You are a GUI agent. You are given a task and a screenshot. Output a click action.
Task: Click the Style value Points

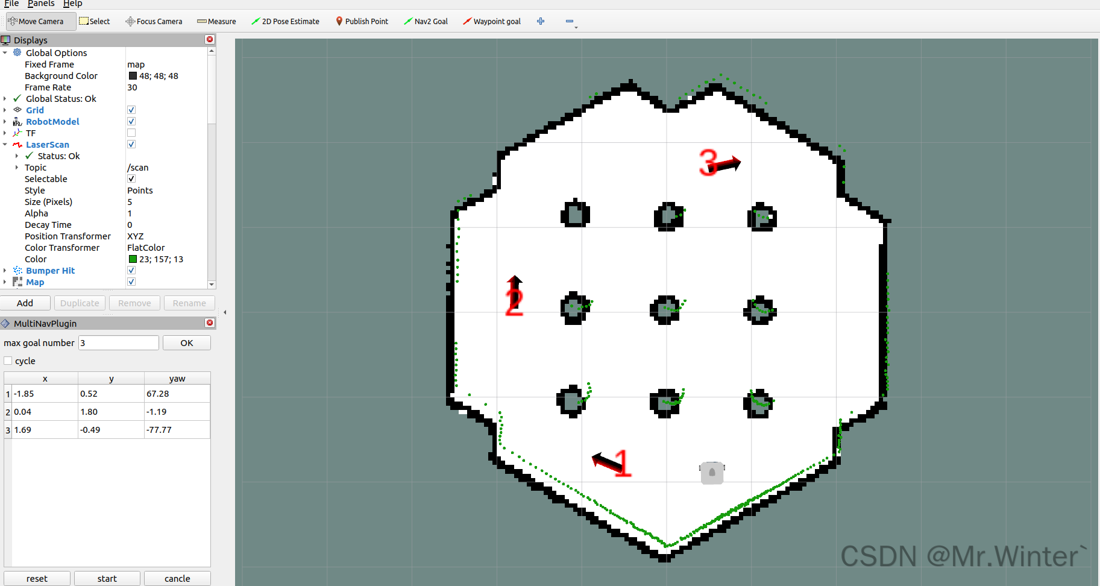point(140,190)
